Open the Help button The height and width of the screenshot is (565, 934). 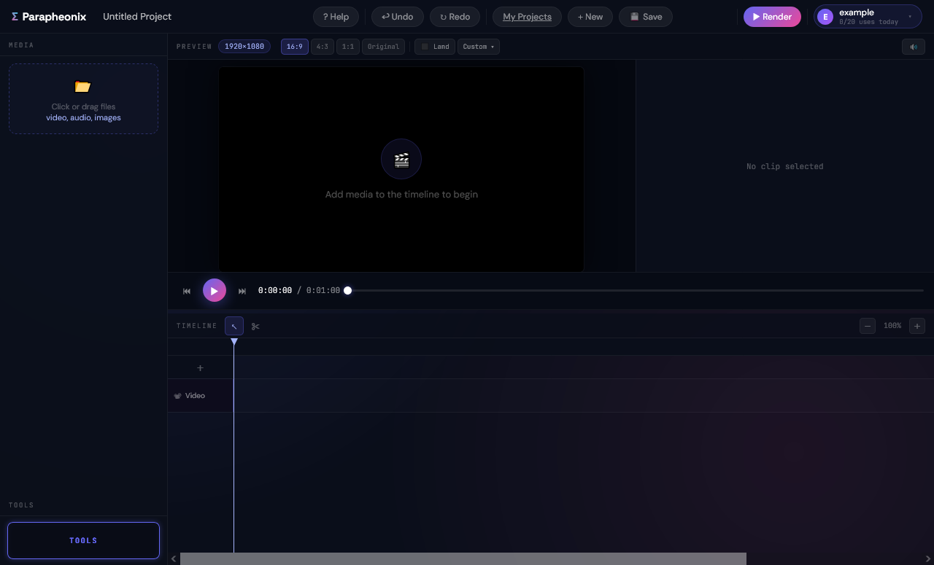pos(336,17)
